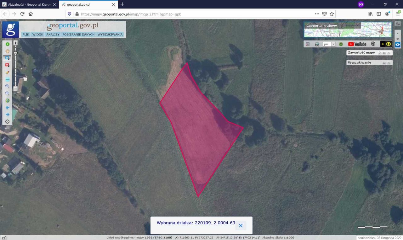Open the YouTube link
Image resolution: width=403 pixels, height=240 pixels.
point(357,44)
